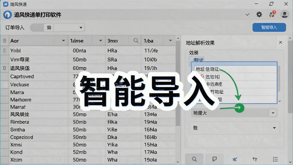
Task: Open the second dropdown in the parse panel
Action: pos(274,128)
